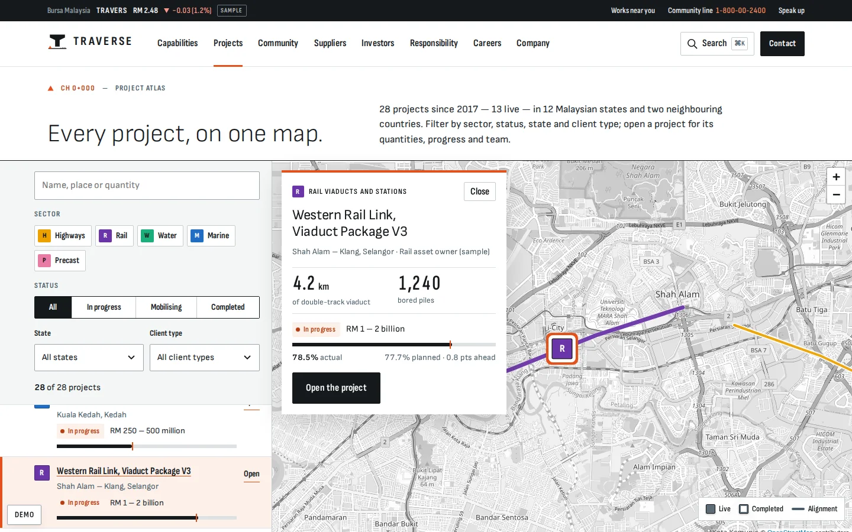Click the purple R Rail sector icon
Image resolution: width=852 pixels, height=532 pixels.
pos(105,235)
